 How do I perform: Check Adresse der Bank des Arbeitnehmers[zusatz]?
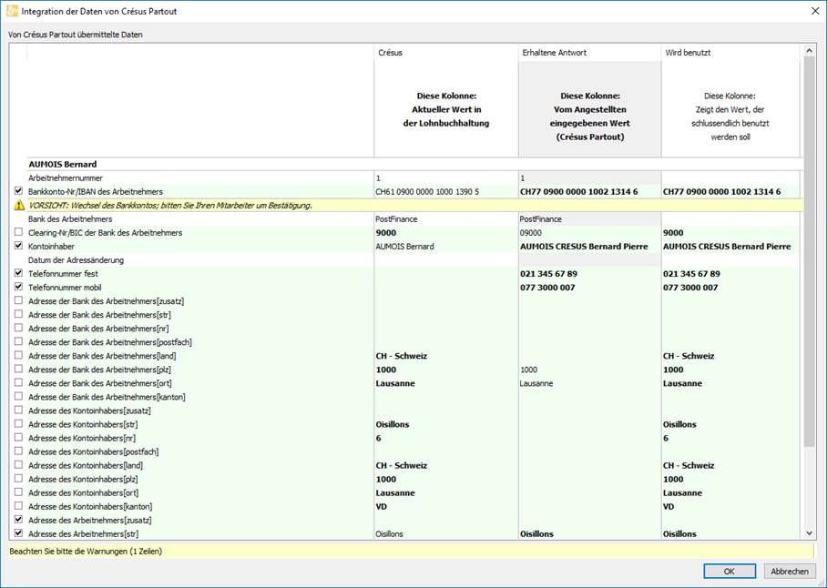(18, 300)
